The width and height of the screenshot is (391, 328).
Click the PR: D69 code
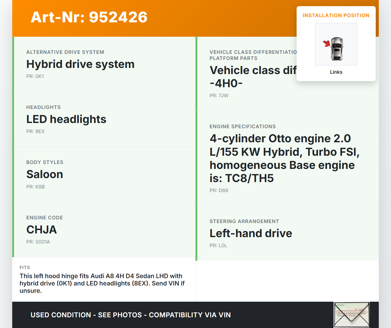pos(219,191)
